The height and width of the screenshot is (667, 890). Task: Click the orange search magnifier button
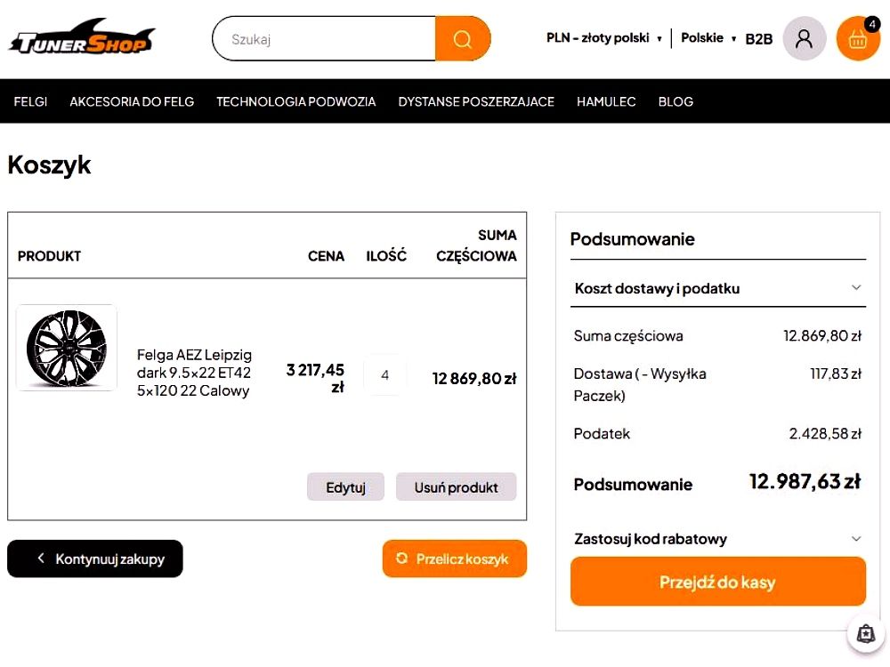463,38
